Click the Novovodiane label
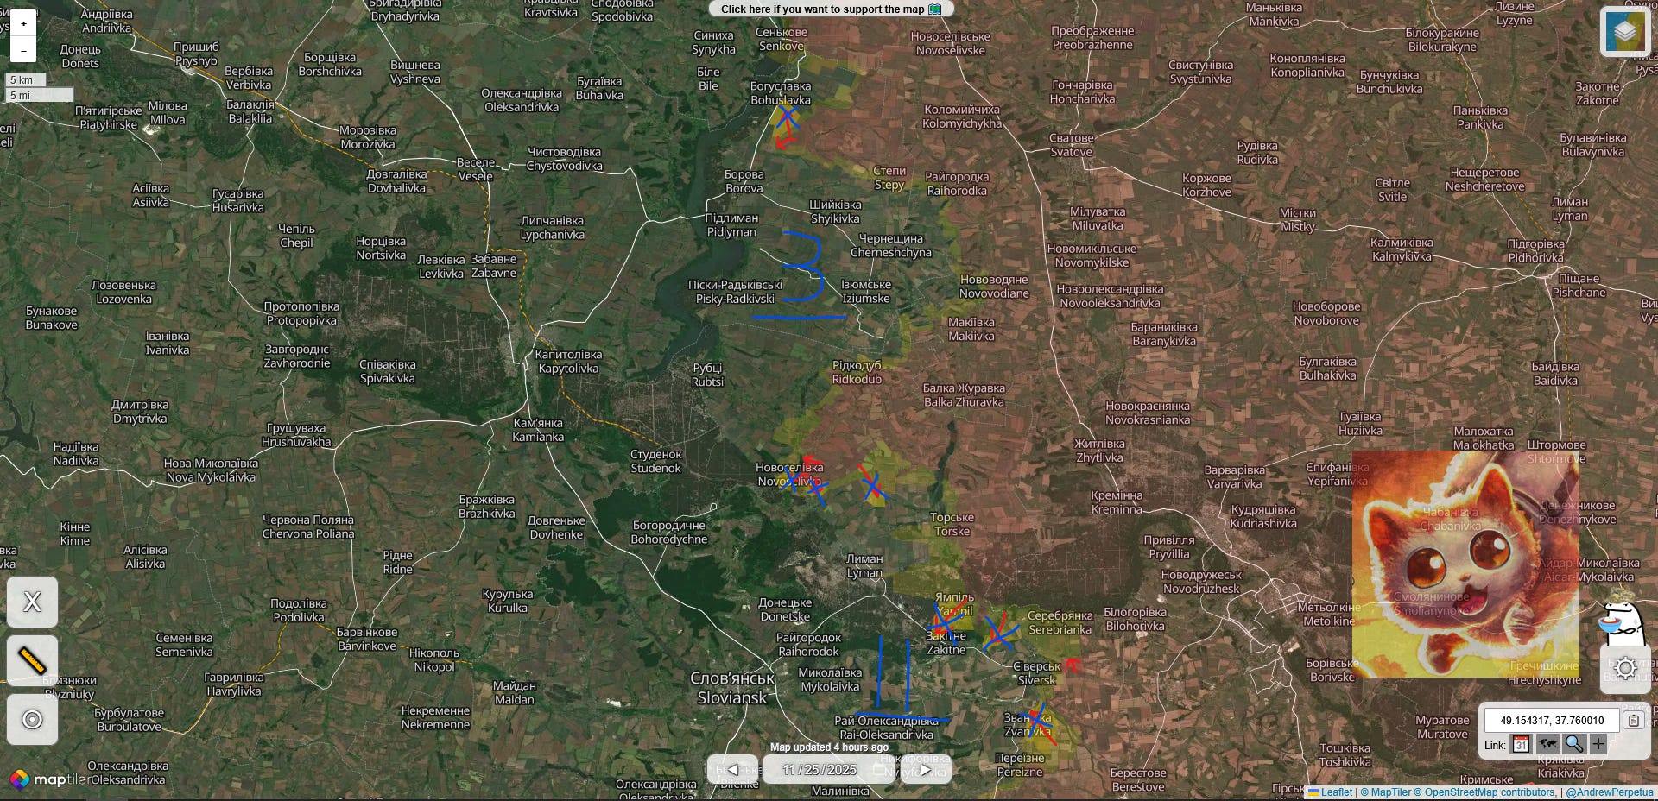The width and height of the screenshot is (1658, 801). [994, 287]
